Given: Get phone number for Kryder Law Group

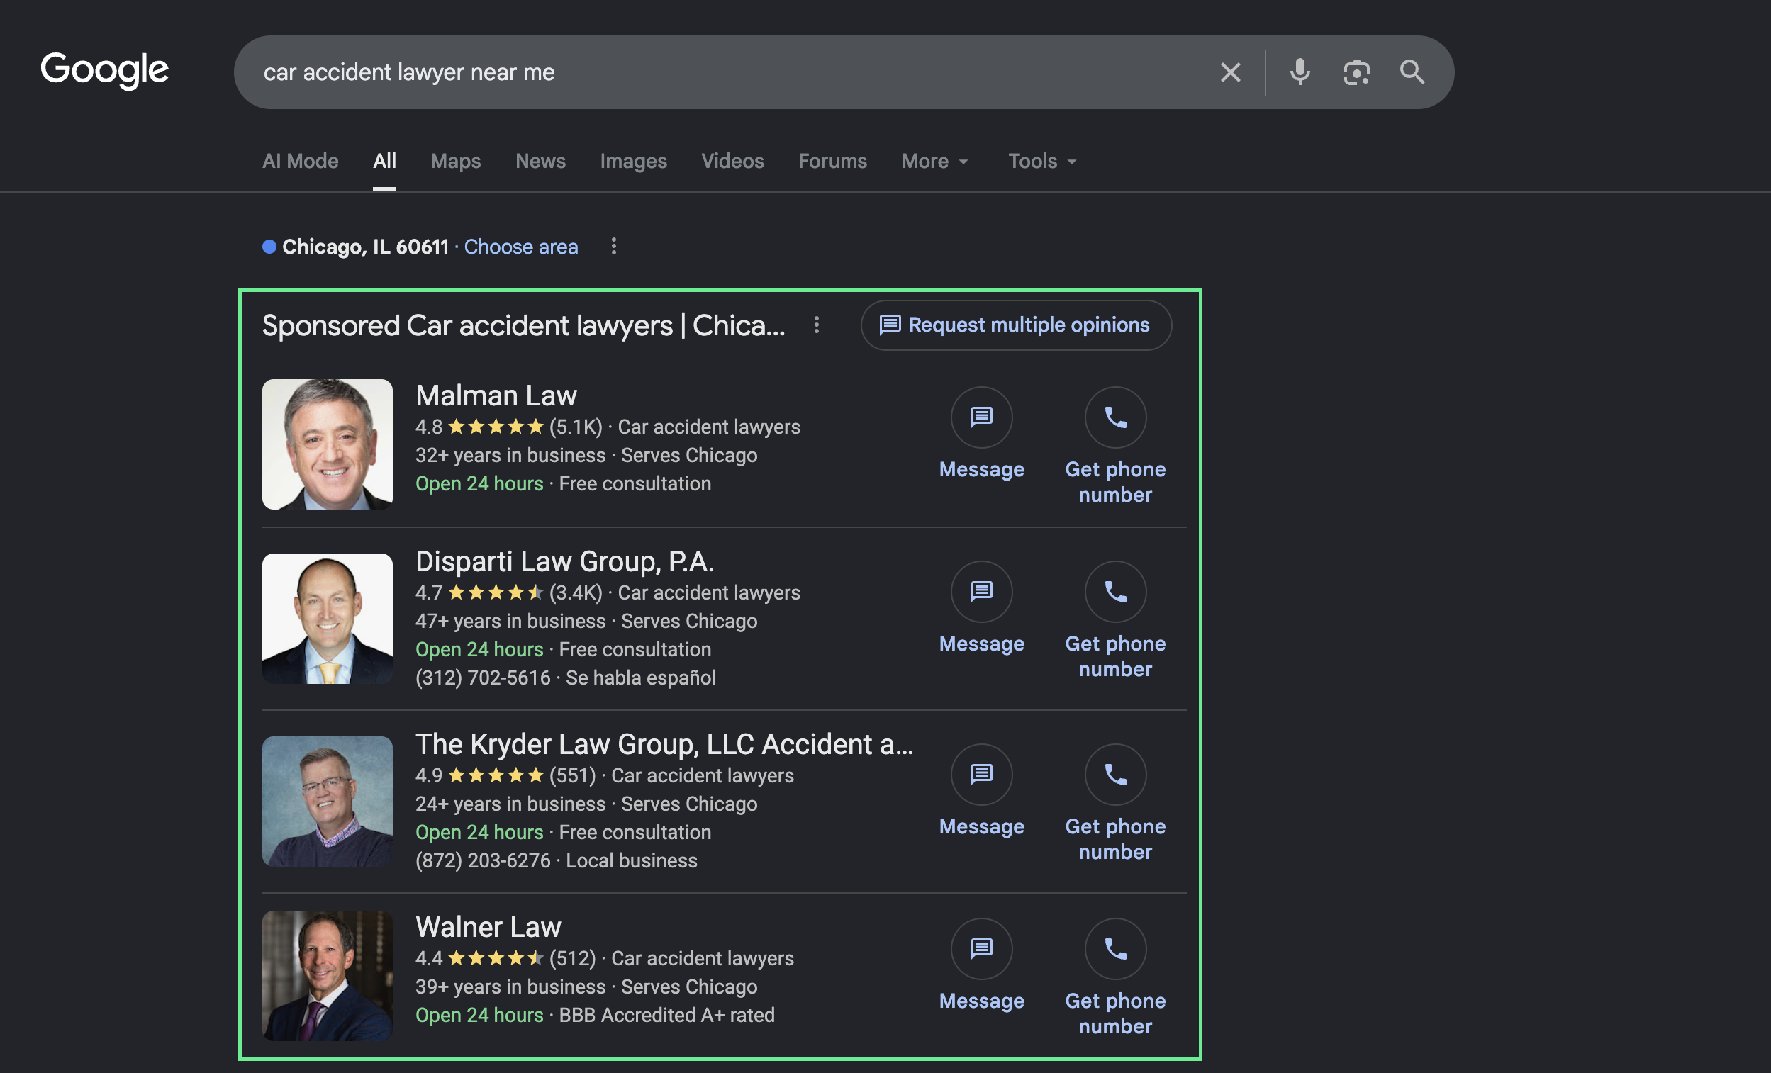Looking at the screenshot, I should [x=1114, y=802].
